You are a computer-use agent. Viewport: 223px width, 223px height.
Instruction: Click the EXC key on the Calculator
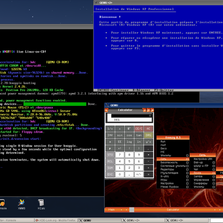[110, 174]
